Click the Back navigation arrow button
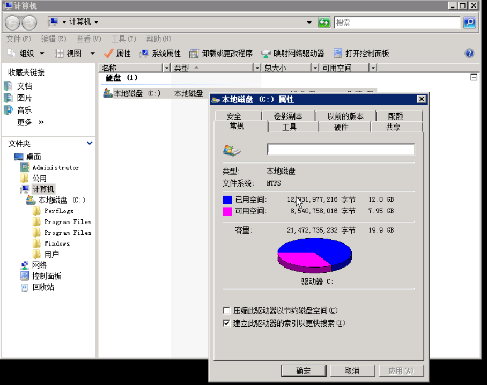Image resolution: width=487 pixels, height=385 pixels. (x=12, y=23)
